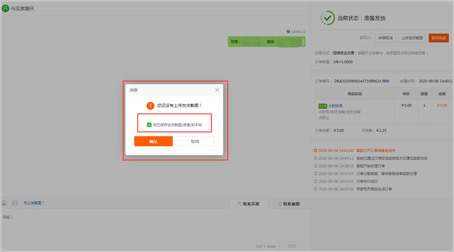The image size is (454, 252).
Task: Click the timeline entry 订单支付成功
Action: click(x=367, y=181)
